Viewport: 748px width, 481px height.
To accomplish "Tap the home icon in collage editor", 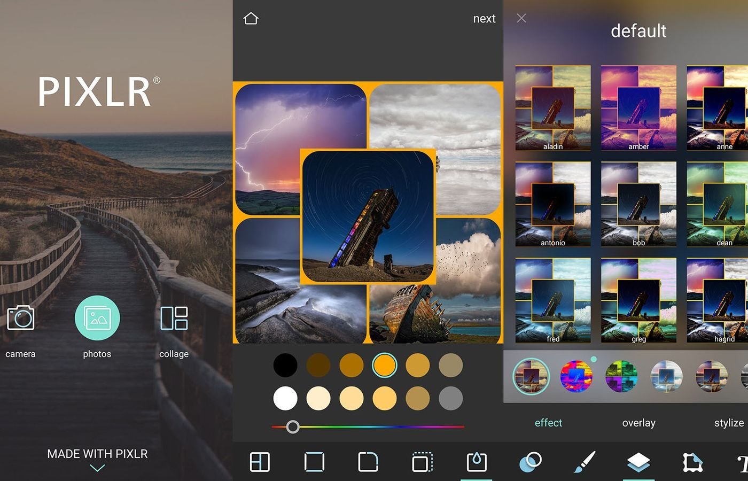I will [x=251, y=19].
